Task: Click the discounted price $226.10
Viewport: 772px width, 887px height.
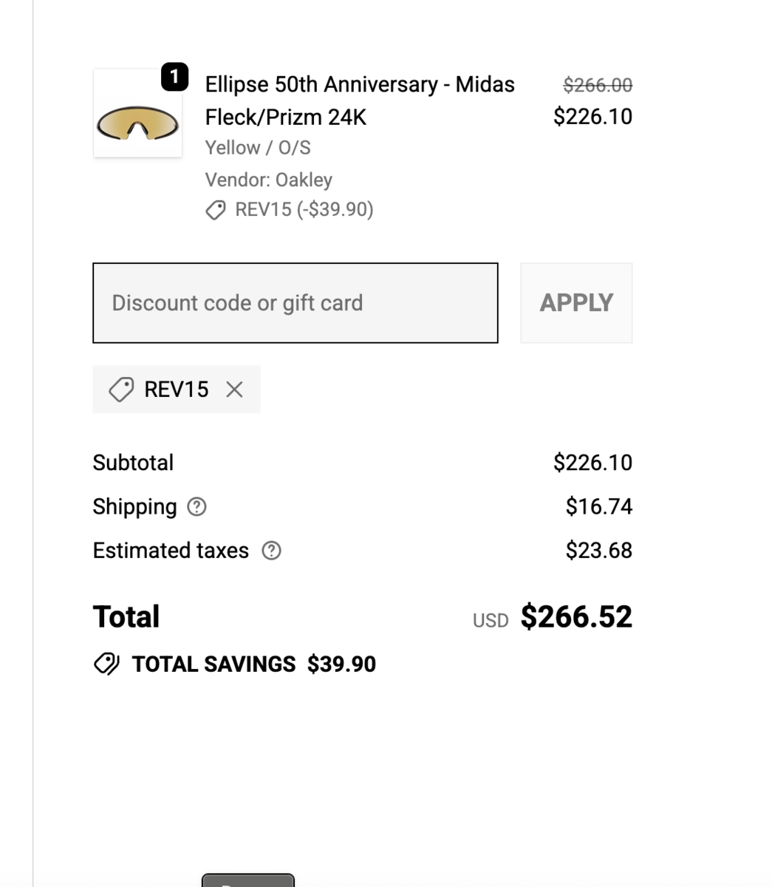Action: click(x=592, y=116)
